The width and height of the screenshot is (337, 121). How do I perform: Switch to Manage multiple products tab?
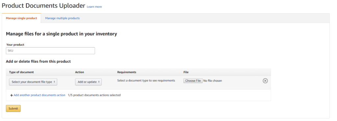pos(62,18)
